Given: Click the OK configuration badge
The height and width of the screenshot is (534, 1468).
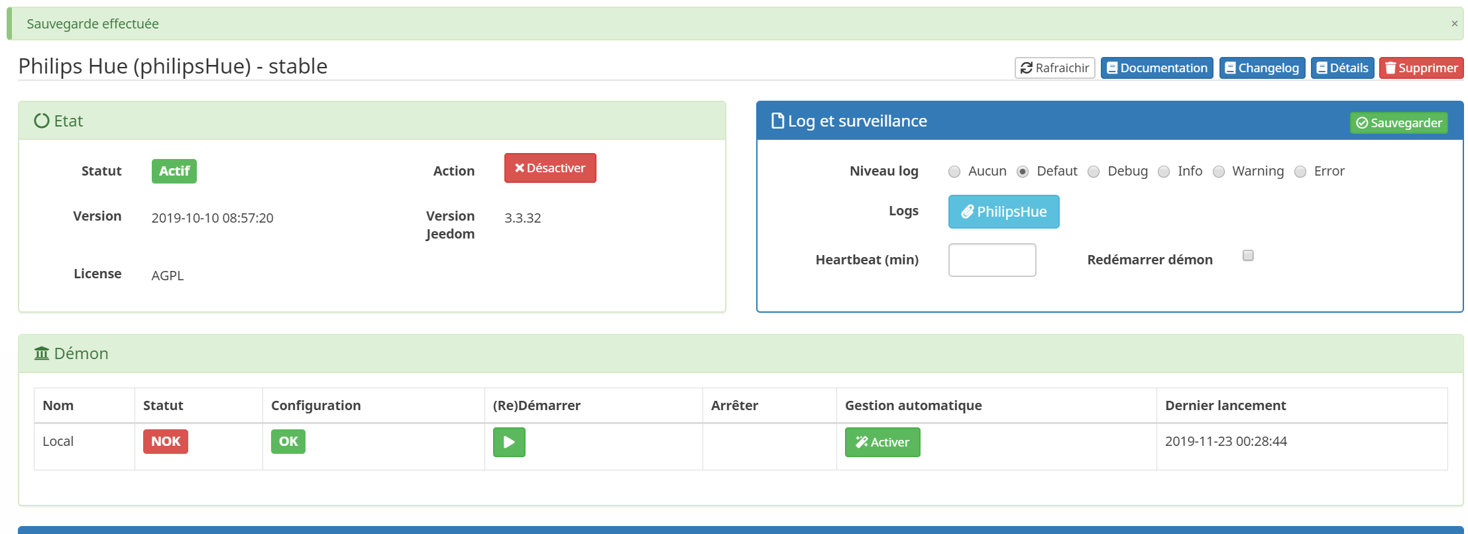Looking at the screenshot, I should [288, 441].
